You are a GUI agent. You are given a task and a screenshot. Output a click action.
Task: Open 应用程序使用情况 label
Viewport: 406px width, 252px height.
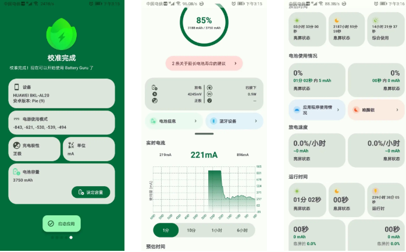[318, 110]
